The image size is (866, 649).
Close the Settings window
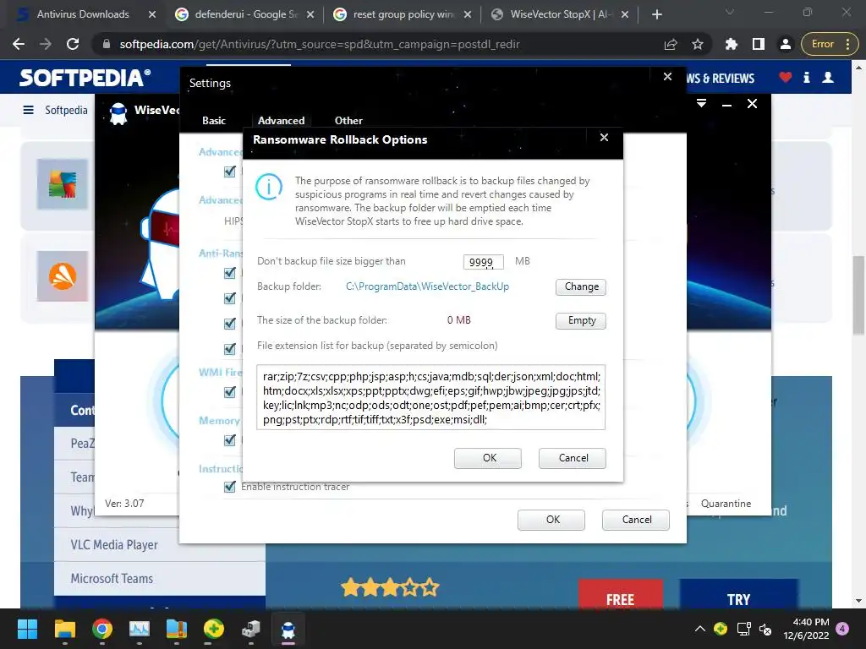(x=668, y=77)
